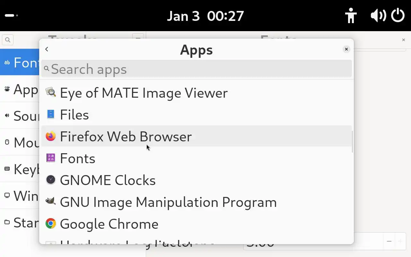
Task: Choose Eye of MATE Image Viewer
Action: click(x=144, y=93)
